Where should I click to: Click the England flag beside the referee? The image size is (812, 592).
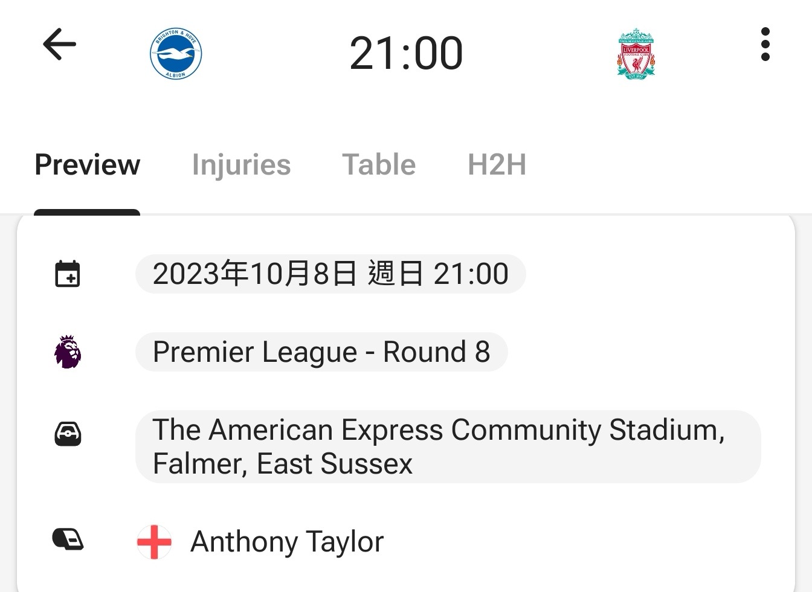[x=155, y=542]
